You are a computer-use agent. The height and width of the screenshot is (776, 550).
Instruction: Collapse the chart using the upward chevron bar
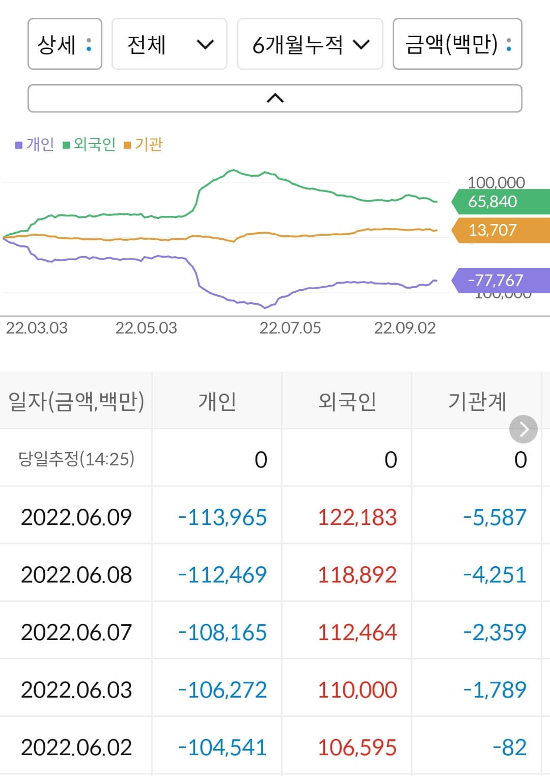[x=275, y=97]
